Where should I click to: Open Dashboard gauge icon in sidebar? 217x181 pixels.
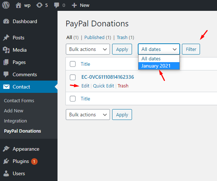tap(6, 21)
